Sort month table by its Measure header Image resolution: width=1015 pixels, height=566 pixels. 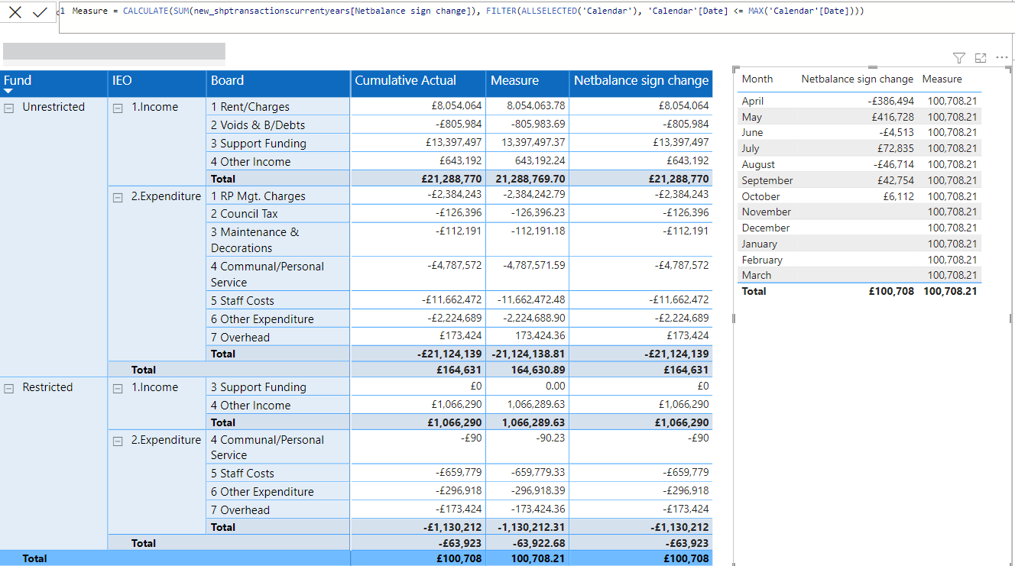[942, 79]
